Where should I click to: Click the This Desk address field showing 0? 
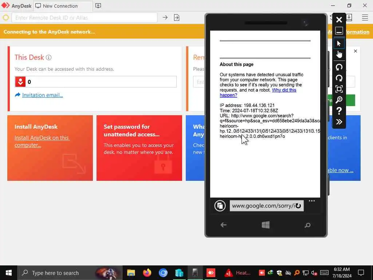pyautogui.click(x=96, y=82)
